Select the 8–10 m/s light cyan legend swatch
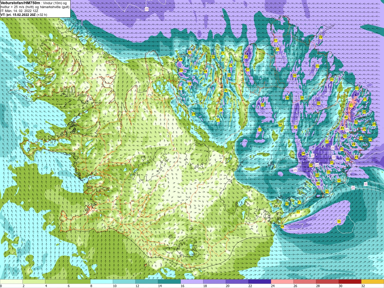Viewport: 384px width, 288px height. (102, 282)
